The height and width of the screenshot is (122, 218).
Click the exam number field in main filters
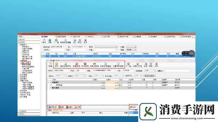click(x=57, y=50)
